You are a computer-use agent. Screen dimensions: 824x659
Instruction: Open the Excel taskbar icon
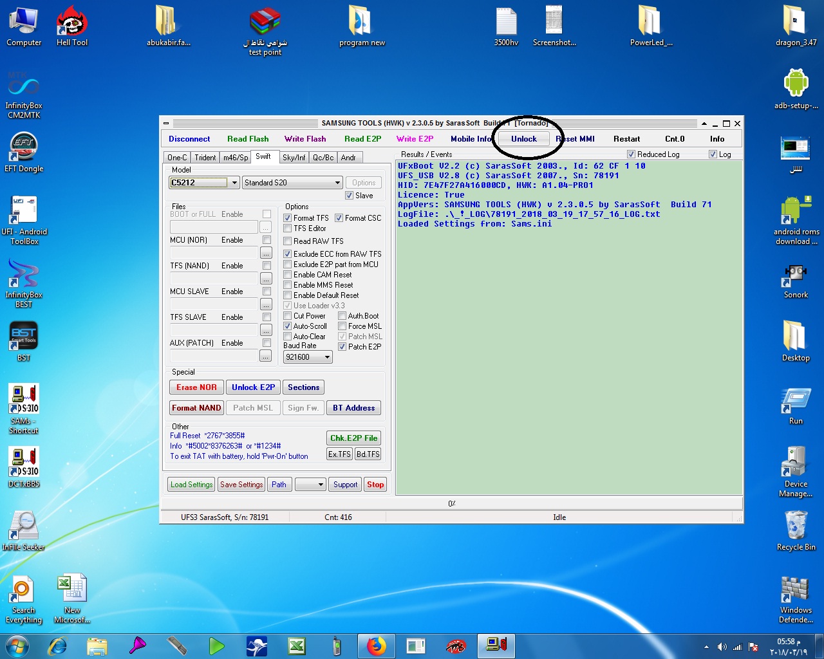[296, 645]
